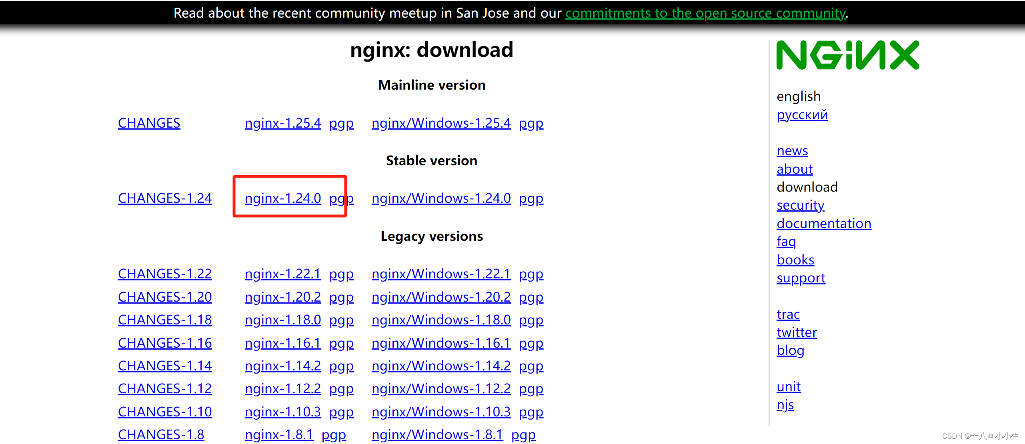Click the NGINX logo
The height and width of the screenshot is (444, 1025).
click(x=847, y=55)
